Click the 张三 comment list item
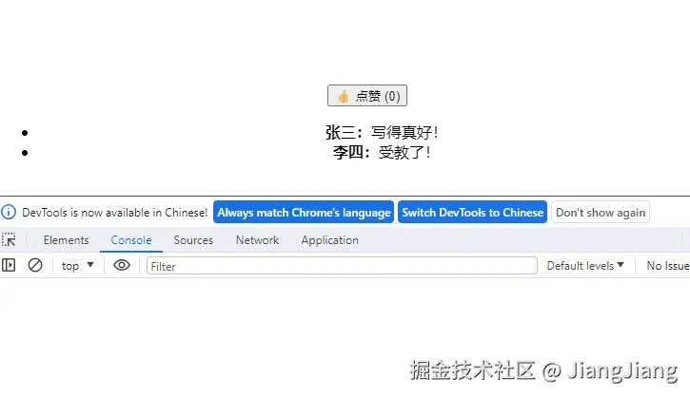This screenshot has width=690, height=396. (x=382, y=132)
